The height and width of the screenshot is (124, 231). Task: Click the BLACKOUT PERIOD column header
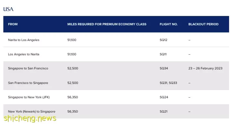[203, 24]
